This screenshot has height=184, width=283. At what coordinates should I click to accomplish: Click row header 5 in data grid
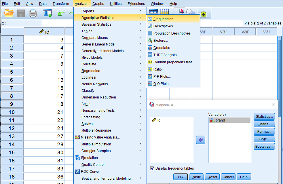pyautogui.click(x=12, y=72)
